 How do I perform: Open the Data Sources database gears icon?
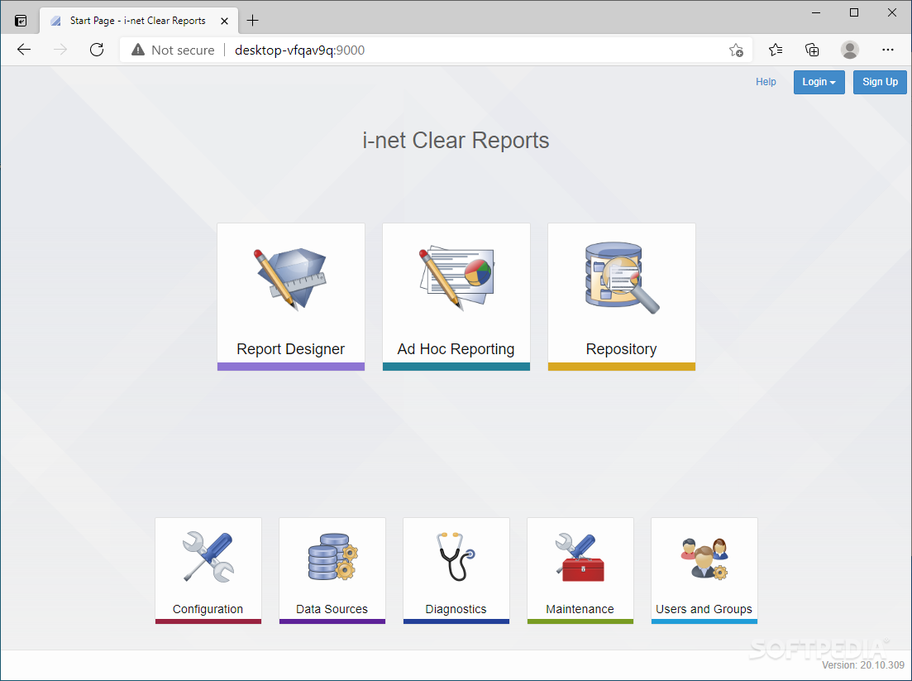click(x=332, y=556)
